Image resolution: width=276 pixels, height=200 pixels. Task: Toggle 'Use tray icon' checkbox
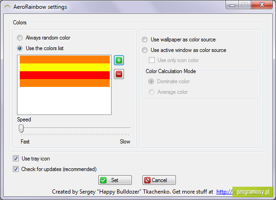point(16,159)
